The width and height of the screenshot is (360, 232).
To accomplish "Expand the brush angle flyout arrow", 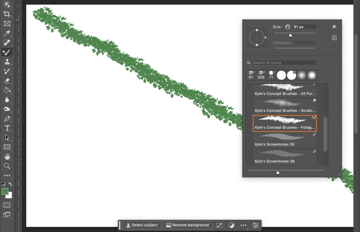I will point(266,37).
